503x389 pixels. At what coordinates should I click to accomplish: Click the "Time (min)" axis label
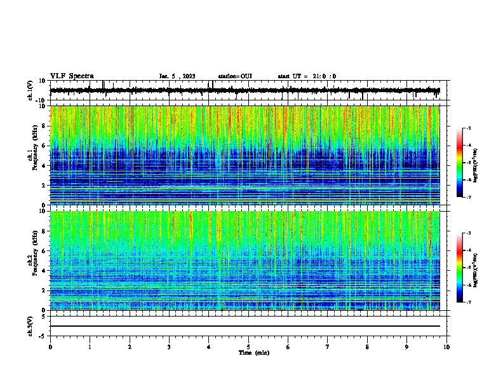pyautogui.click(x=254, y=353)
